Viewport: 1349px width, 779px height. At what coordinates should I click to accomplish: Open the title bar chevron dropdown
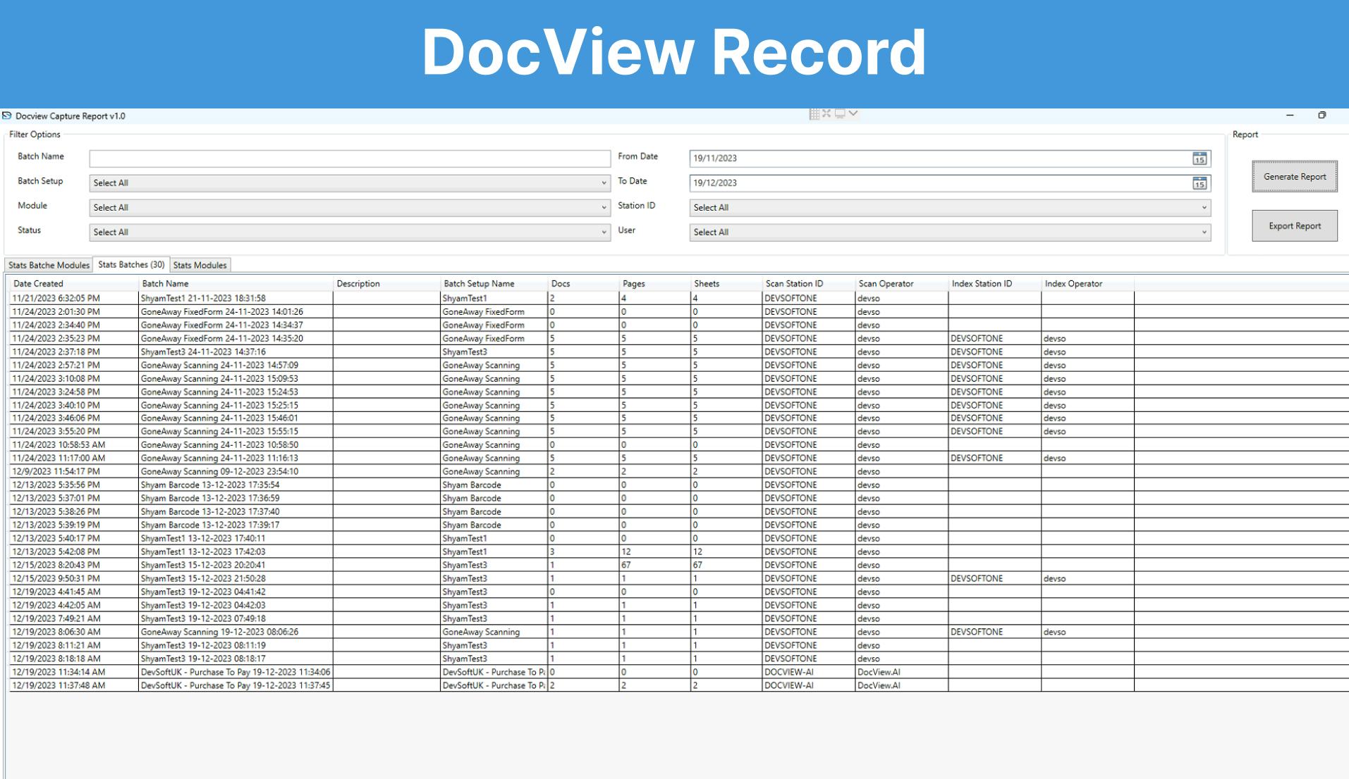(x=852, y=113)
